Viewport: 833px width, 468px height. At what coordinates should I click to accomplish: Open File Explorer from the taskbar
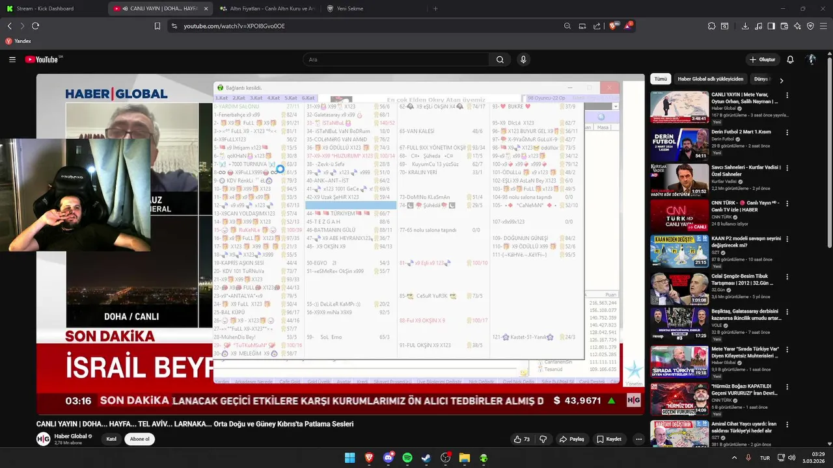click(465, 458)
